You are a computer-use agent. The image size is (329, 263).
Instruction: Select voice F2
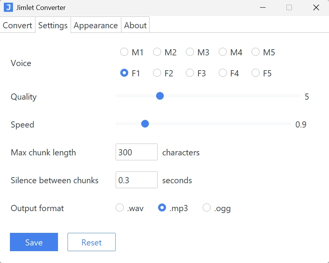pos(157,73)
